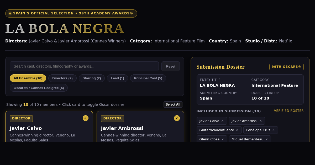Remove Guitarricadelafuente from submission roster

pyautogui.click(x=237, y=130)
